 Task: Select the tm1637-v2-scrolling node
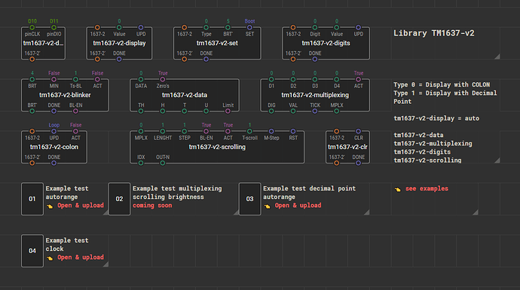(217, 147)
